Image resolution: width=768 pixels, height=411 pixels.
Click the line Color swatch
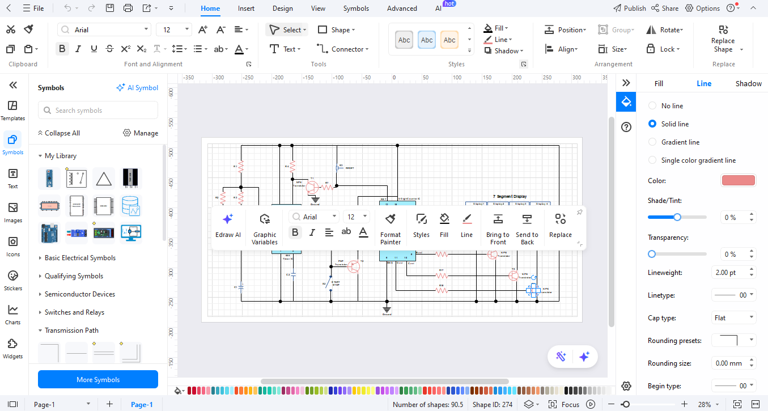[738, 180]
